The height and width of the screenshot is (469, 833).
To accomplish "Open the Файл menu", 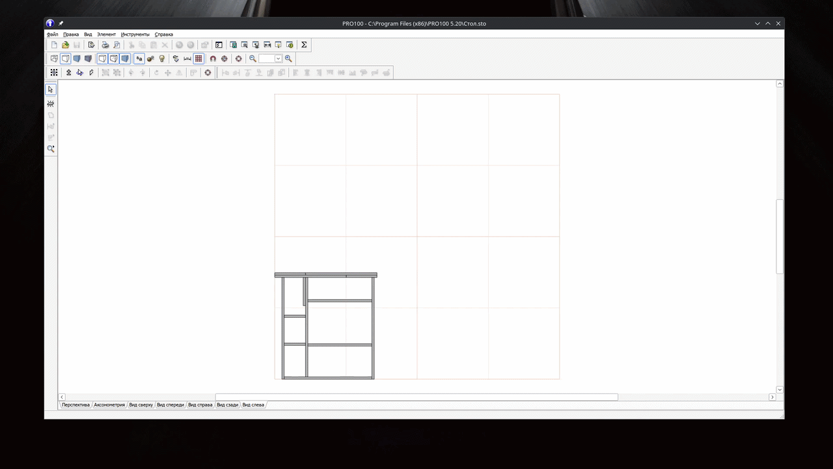I will coord(52,34).
